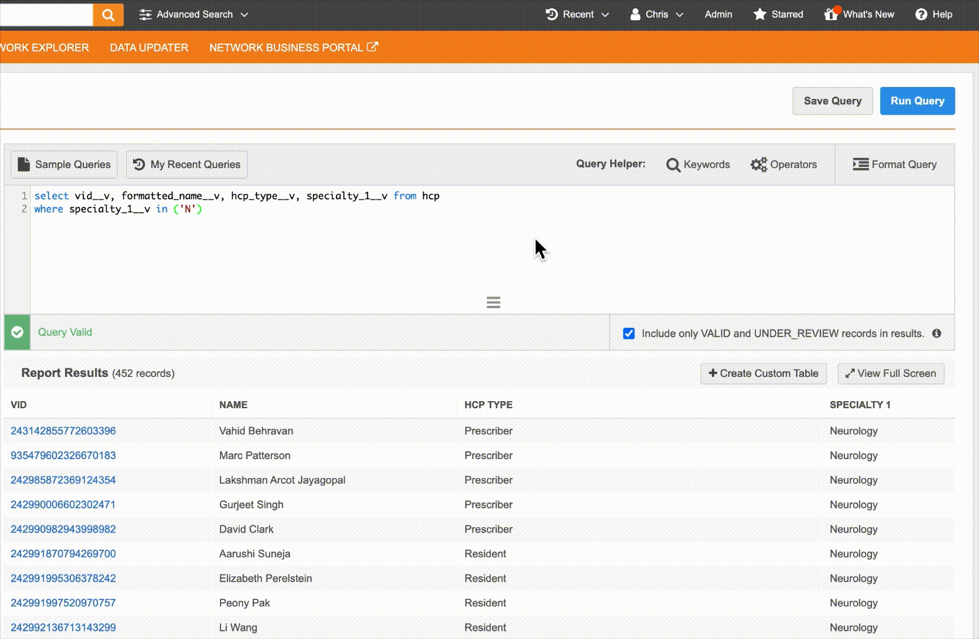The width and height of the screenshot is (979, 639).
Task: Grab the query editor resize handle
Action: 493,302
